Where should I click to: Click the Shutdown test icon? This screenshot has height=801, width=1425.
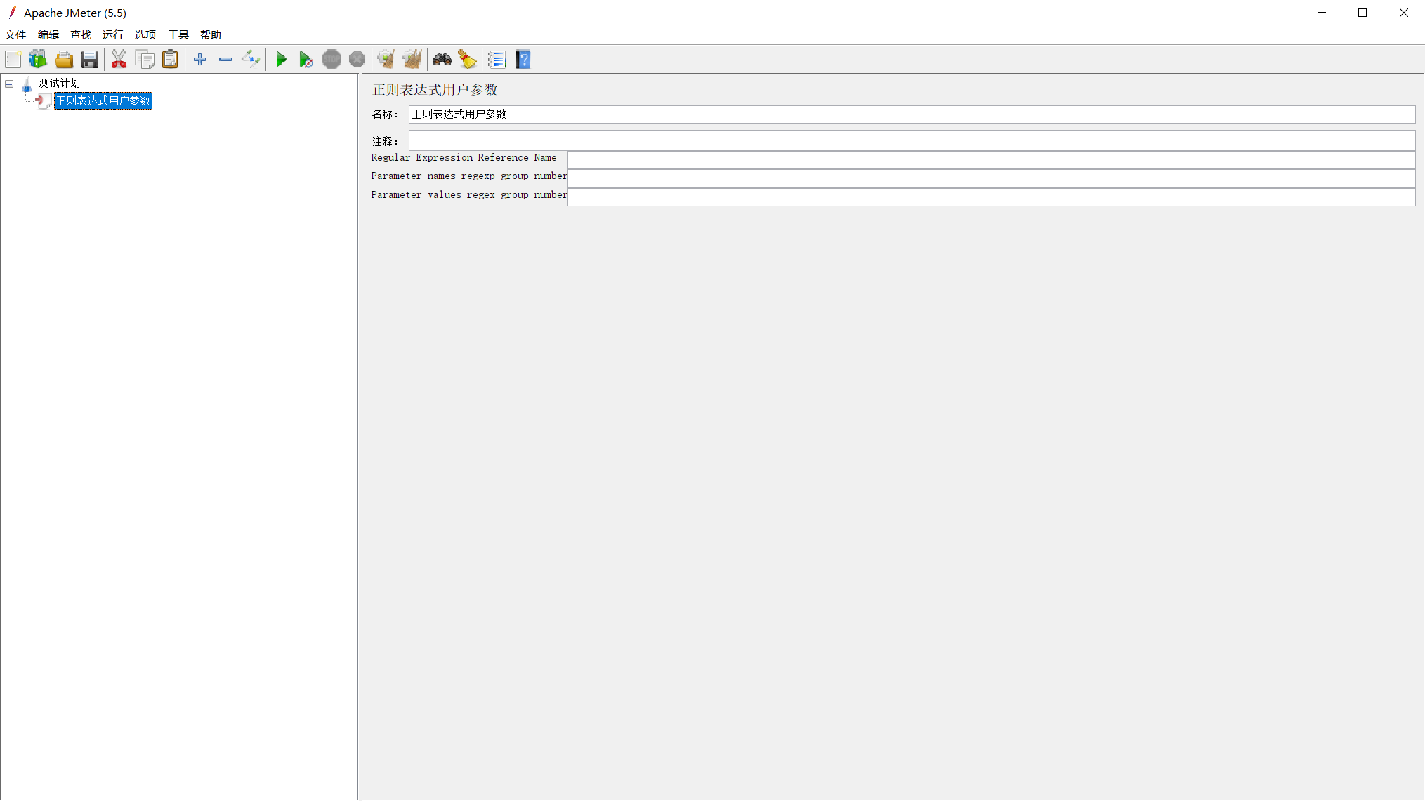click(357, 60)
